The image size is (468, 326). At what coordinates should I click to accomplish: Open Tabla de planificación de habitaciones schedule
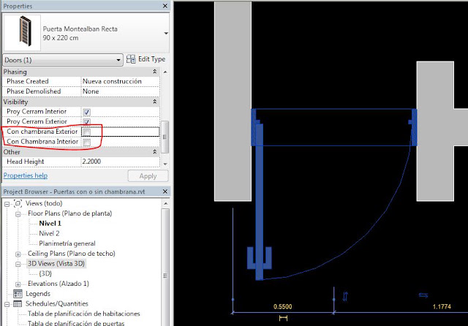[83, 314]
